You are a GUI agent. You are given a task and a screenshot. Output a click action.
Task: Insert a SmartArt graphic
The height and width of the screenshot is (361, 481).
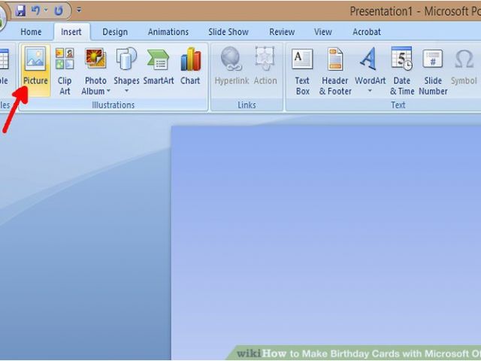pyautogui.click(x=159, y=66)
